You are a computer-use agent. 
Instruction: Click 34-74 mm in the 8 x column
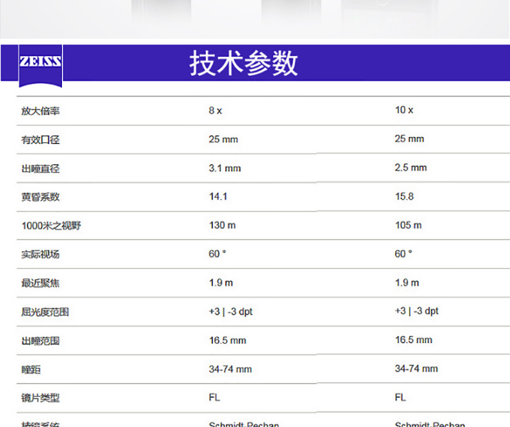[230, 369]
